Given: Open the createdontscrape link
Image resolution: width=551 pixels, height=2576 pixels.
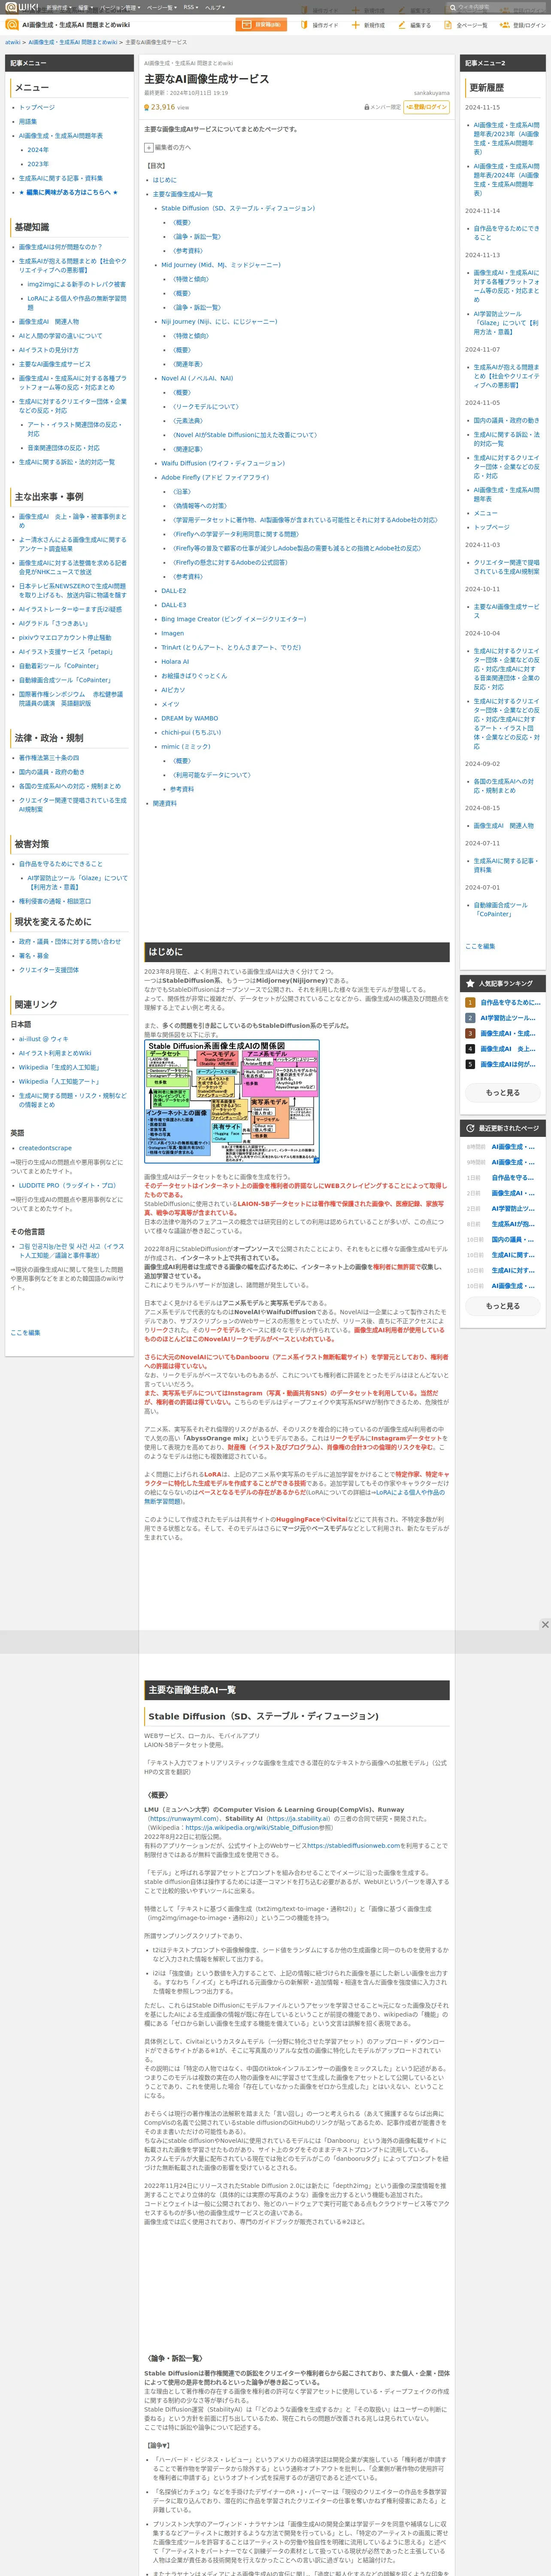Looking at the screenshot, I should pyautogui.click(x=45, y=1148).
